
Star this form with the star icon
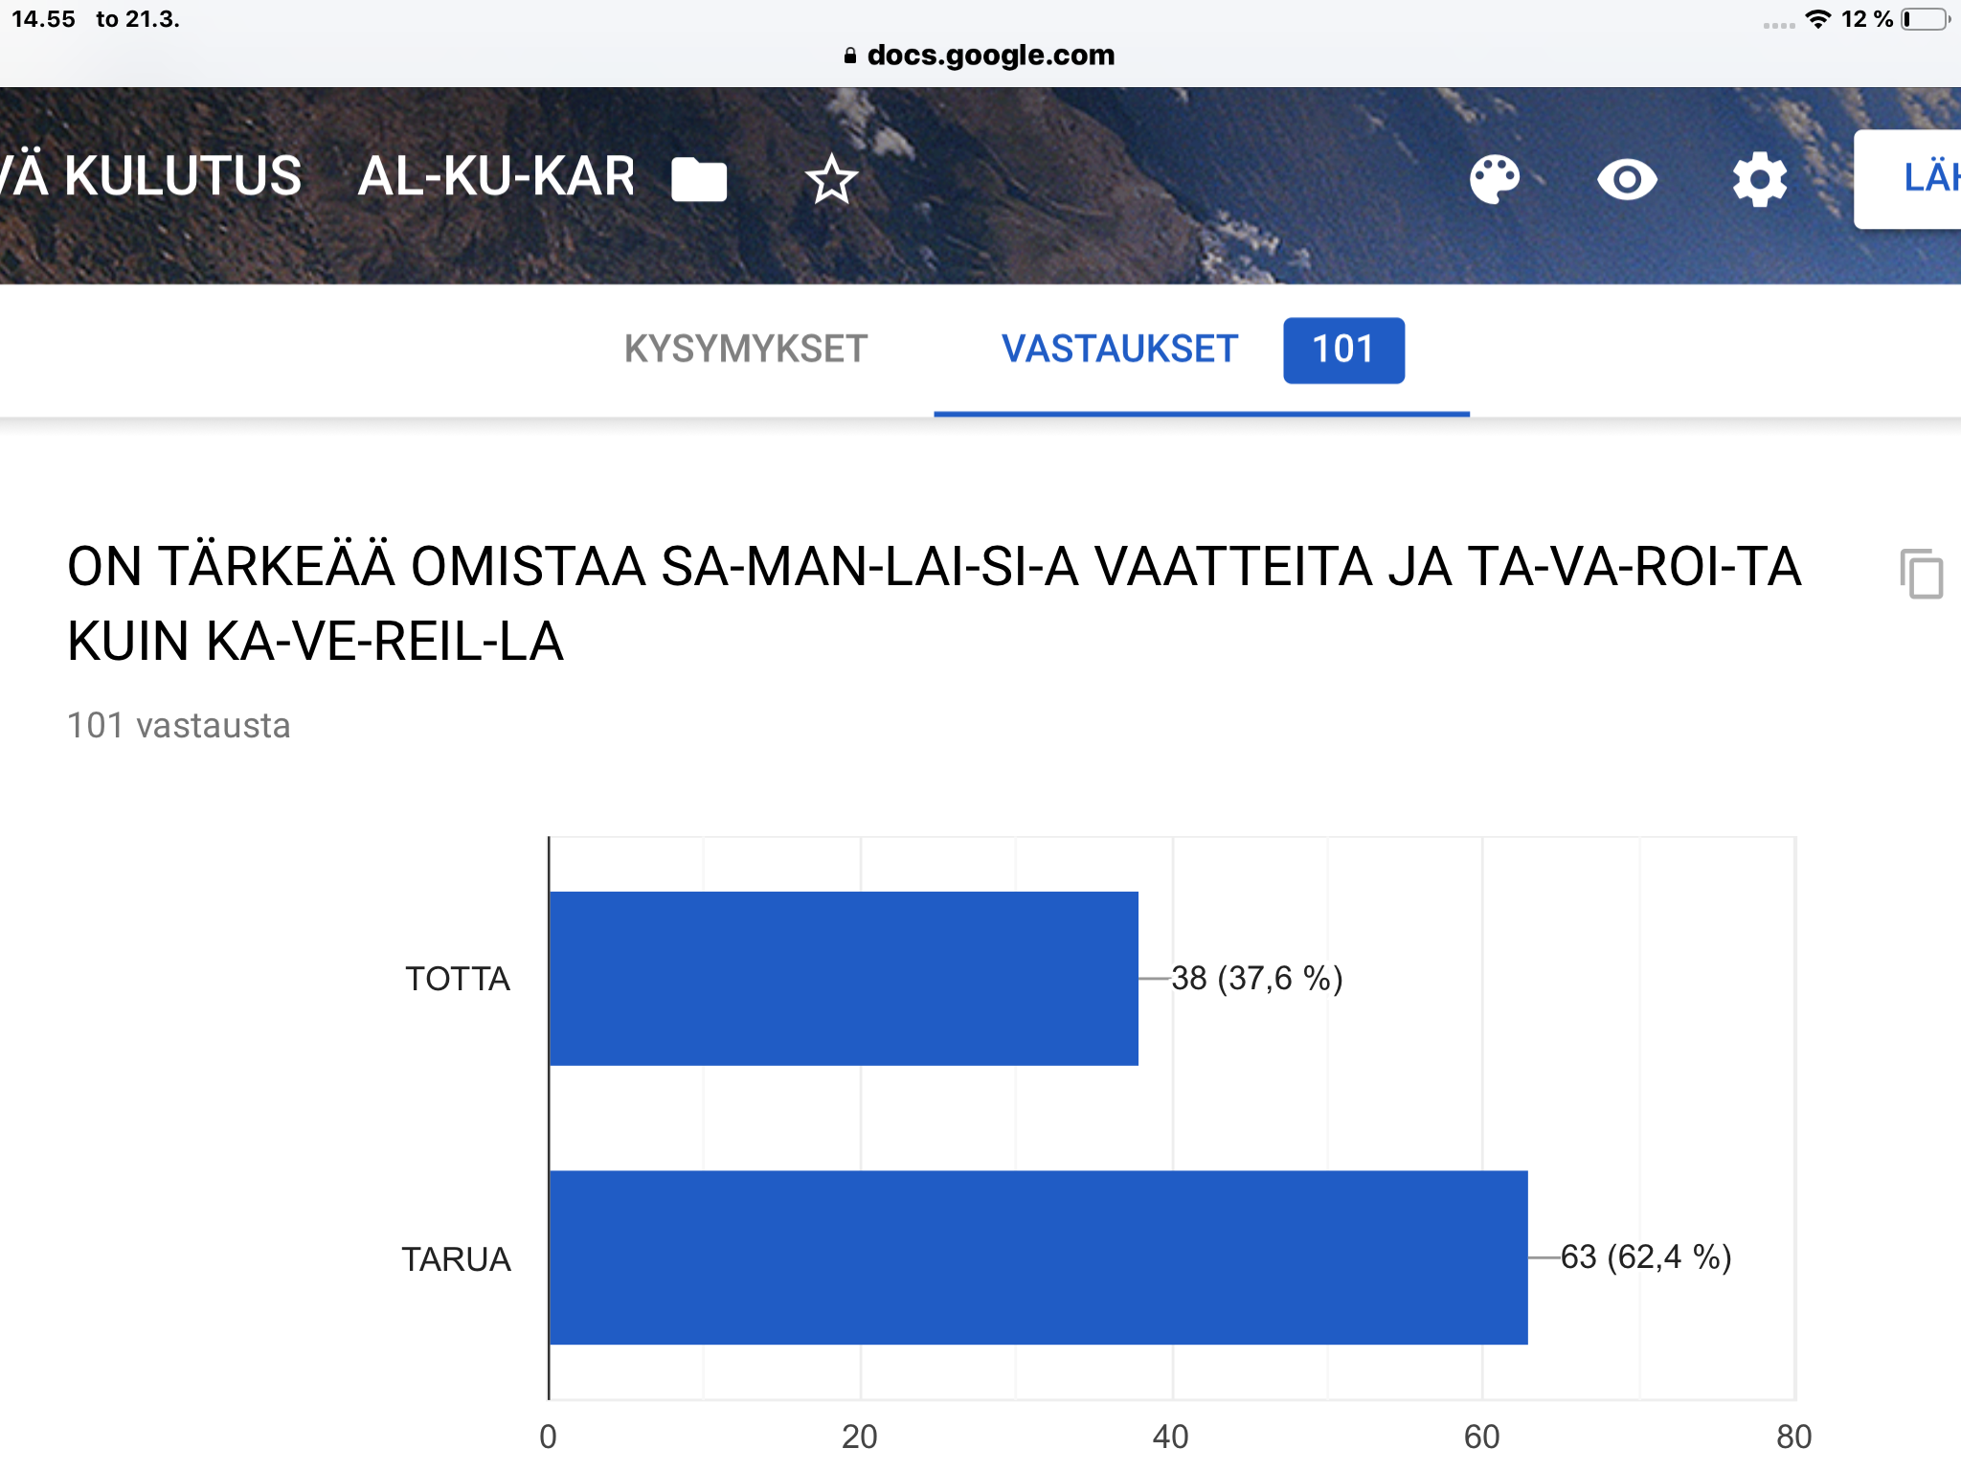(831, 179)
